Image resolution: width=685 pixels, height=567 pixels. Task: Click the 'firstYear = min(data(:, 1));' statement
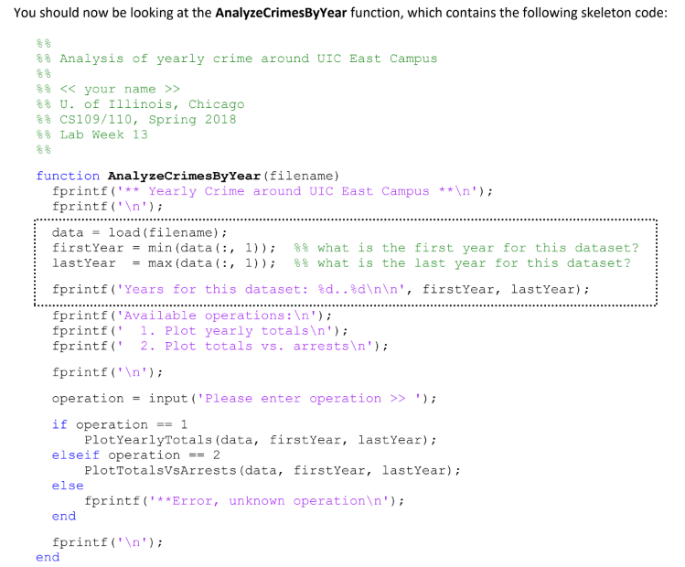[x=164, y=248]
